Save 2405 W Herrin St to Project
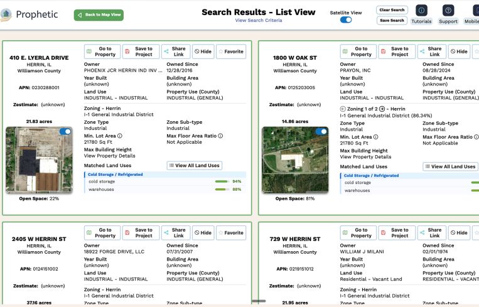The width and height of the screenshot is (479, 307). click(141, 233)
